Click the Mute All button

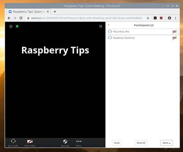(x=141, y=143)
